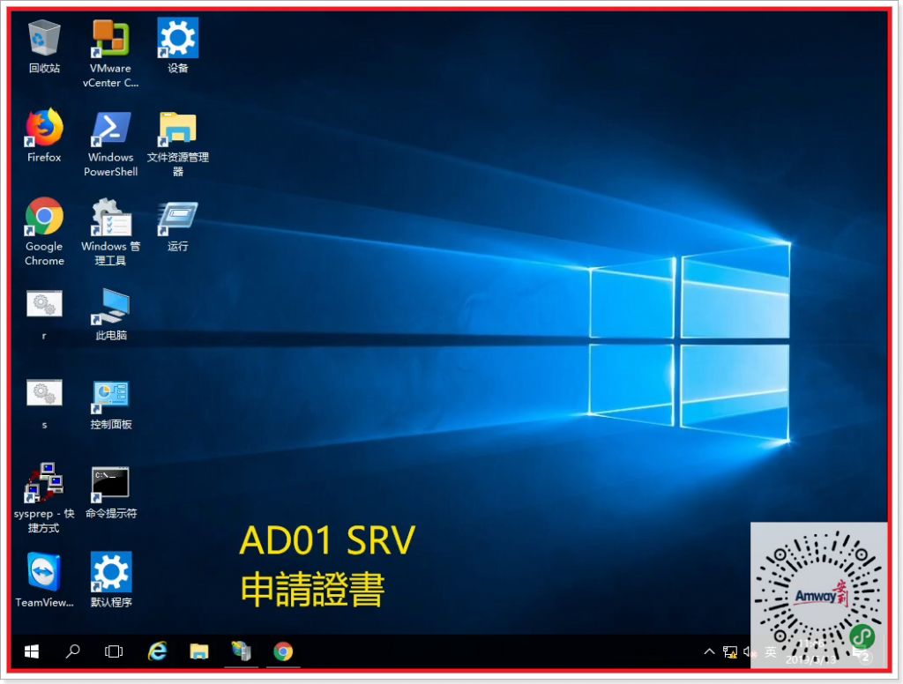Open the Recycle Bin desktop icon
The height and width of the screenshot is (684, 903).
tap(44, 39)
